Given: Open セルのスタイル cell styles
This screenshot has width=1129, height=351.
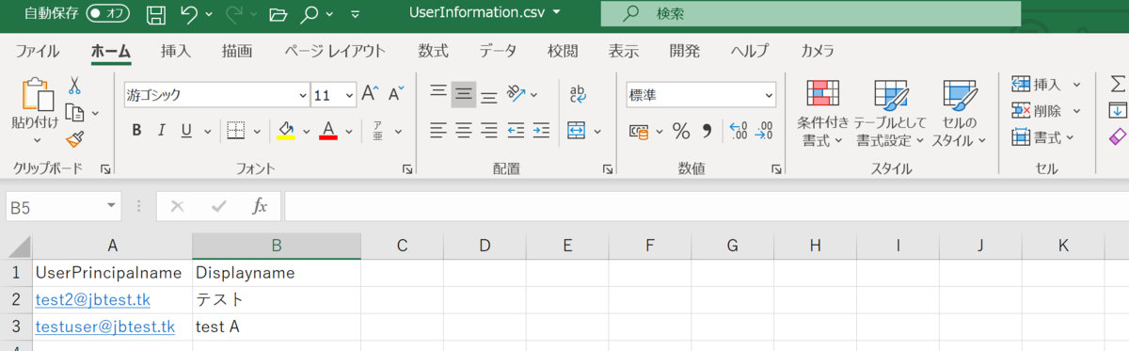Looking at the screenshot, I should click(x=960, y=113).
